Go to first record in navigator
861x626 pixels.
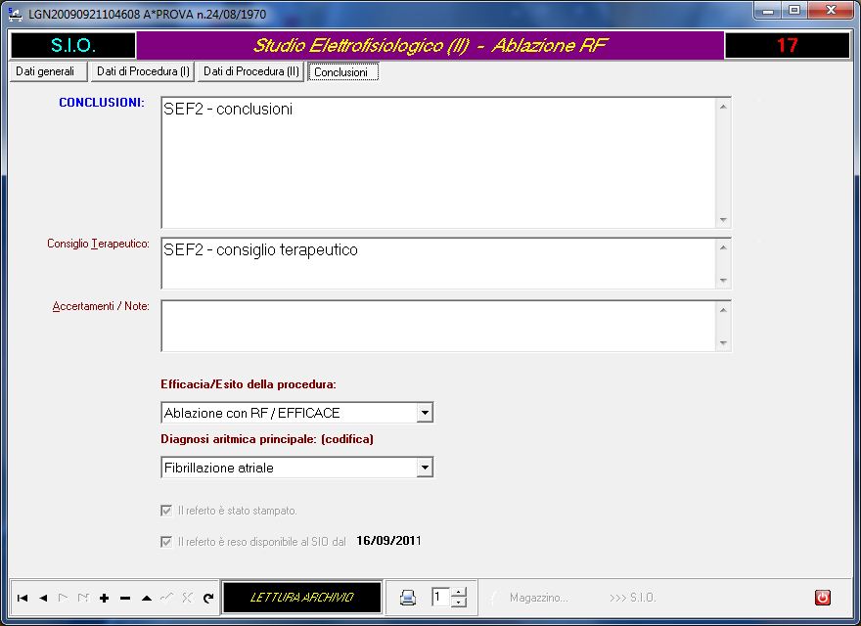click(x=23, y=598)
